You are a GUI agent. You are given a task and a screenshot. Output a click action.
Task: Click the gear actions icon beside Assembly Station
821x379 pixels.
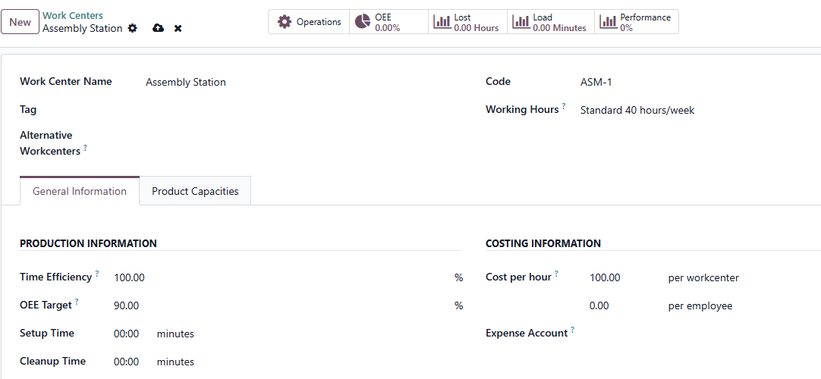click(133, 28)
